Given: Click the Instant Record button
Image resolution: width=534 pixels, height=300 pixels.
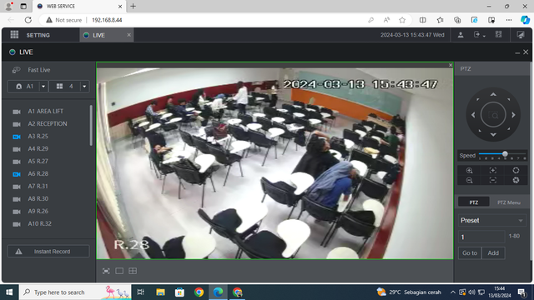Looking at the screenshot, I should pyautogui.click(x=48, y=252).
